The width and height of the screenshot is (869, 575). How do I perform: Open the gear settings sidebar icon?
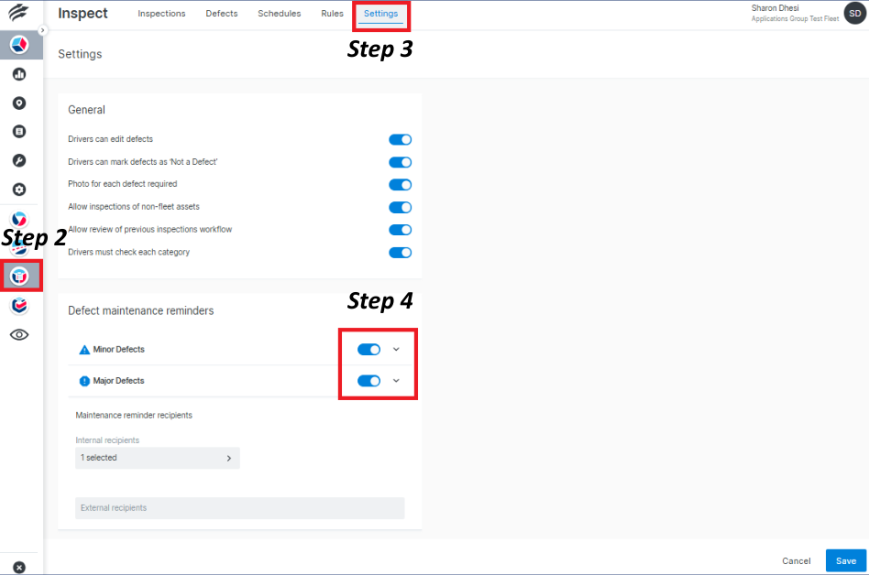pos(19,189)
